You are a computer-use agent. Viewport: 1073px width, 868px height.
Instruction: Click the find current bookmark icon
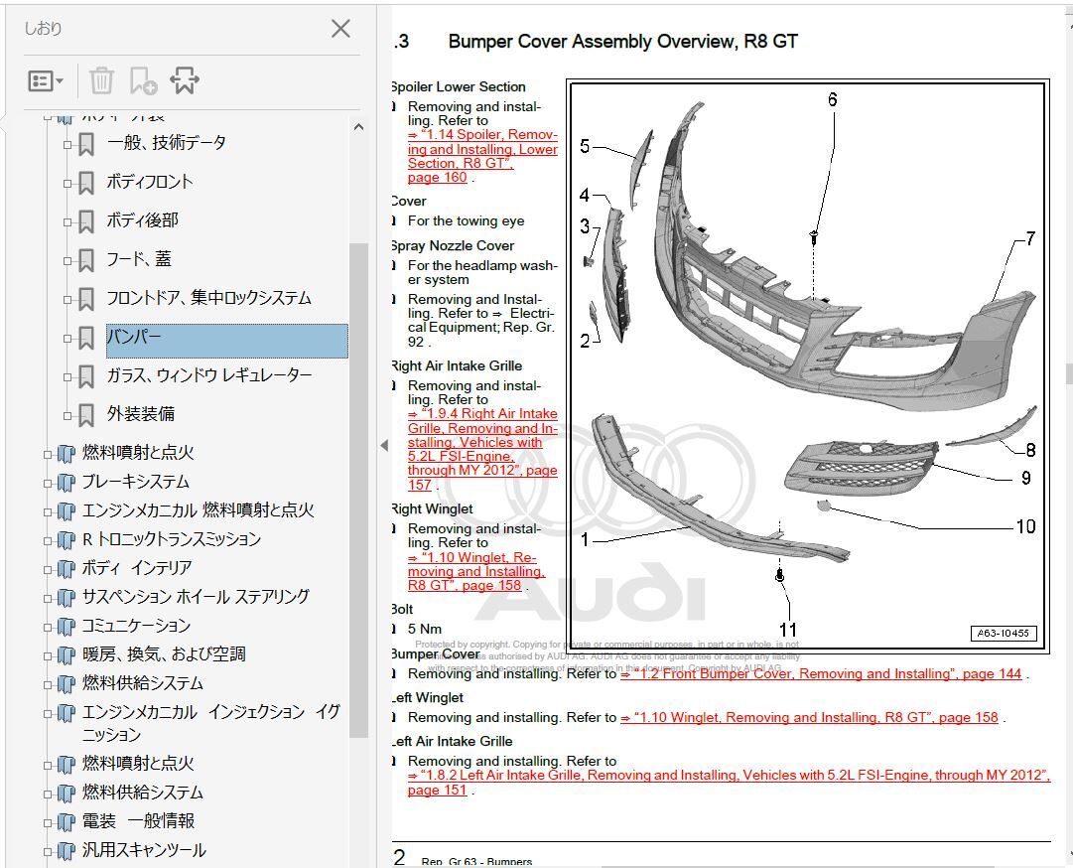click(x=185, y=80)
